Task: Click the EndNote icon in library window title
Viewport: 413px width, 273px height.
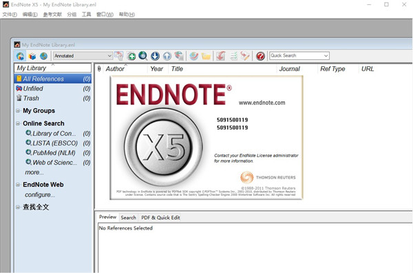Action: coord(17,45)
